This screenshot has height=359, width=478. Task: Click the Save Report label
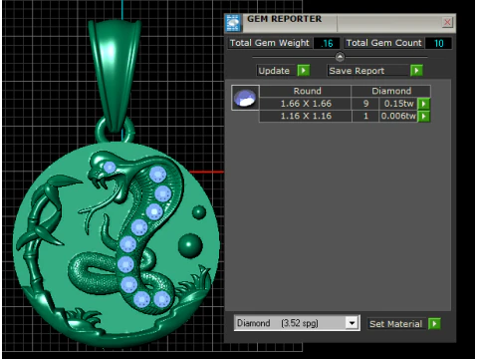pyautogui.click(x=357, y=71)
